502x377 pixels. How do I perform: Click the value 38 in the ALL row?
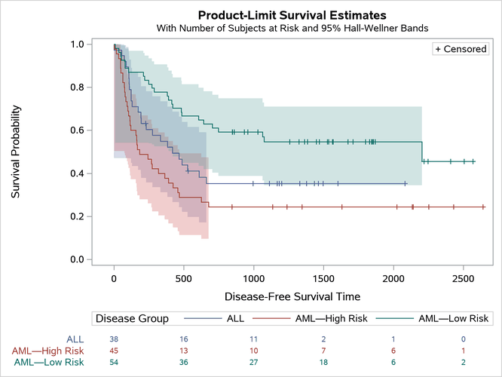(x=114, y=340)
